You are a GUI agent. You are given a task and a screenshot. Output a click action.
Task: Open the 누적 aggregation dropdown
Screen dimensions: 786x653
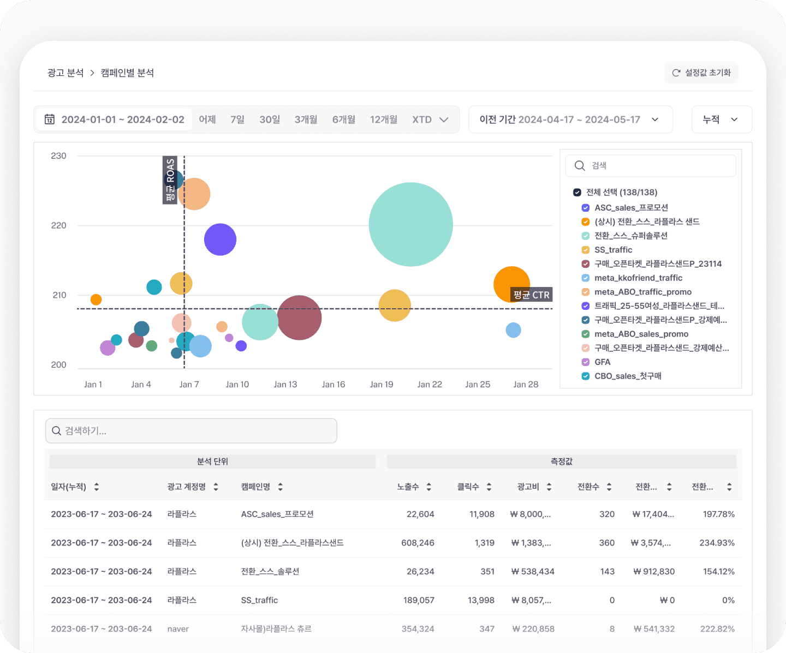[722, 119]
